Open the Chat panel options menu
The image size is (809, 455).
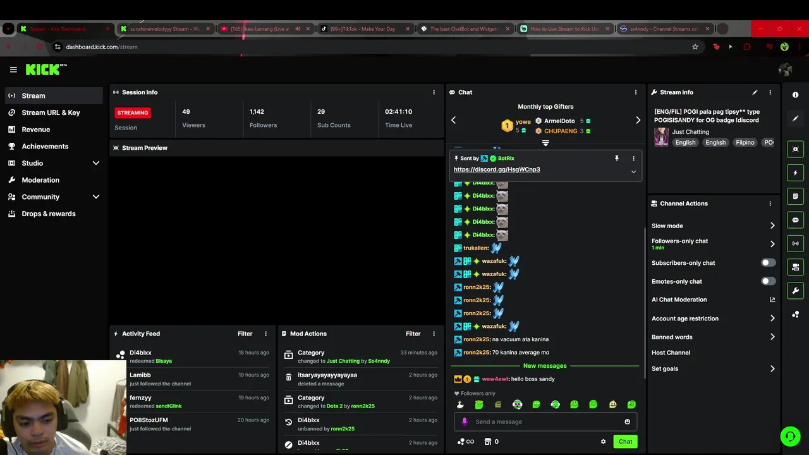636,92
